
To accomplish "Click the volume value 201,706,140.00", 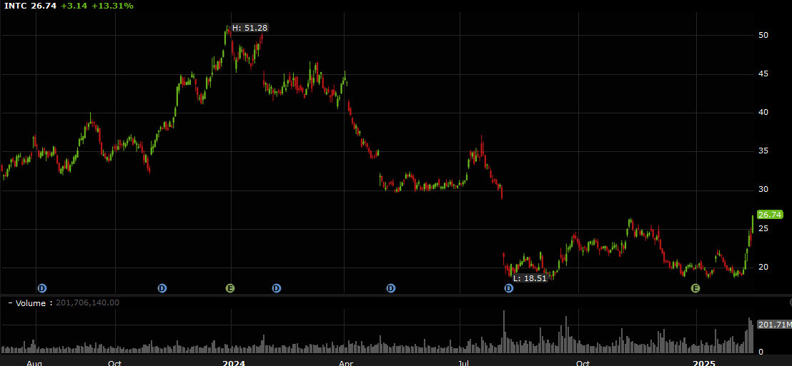I will (87, 303).
